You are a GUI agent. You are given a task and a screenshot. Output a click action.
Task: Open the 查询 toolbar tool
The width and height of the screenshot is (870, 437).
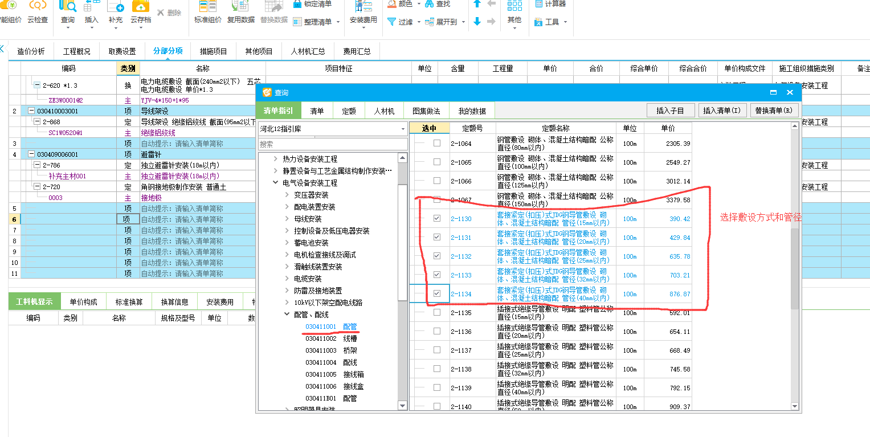coord(67,13)
